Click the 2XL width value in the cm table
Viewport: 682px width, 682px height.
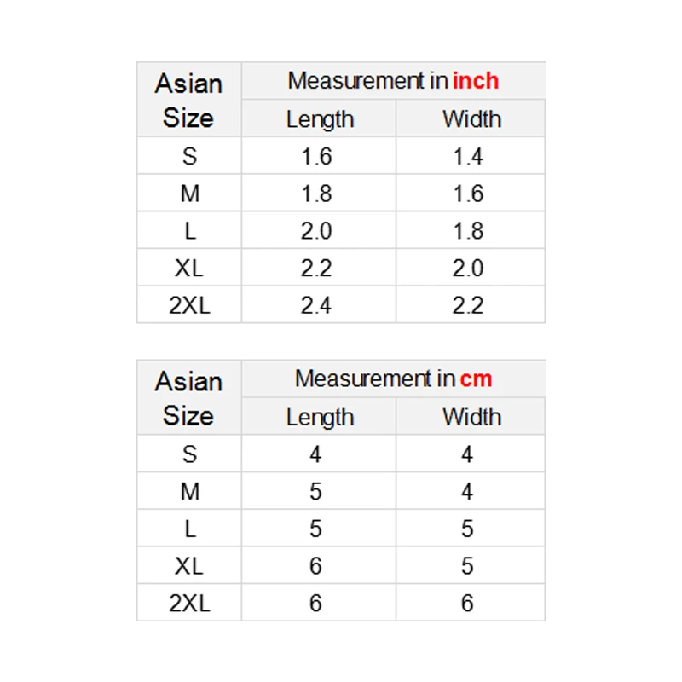467,604
